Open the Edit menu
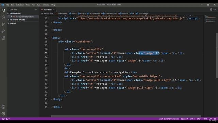This screenshot has height=123, width=218. coord(13,5)
